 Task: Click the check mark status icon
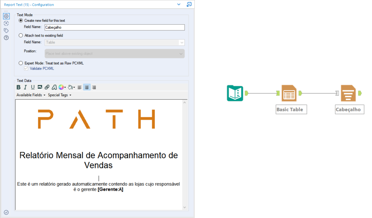click(6, 212)
